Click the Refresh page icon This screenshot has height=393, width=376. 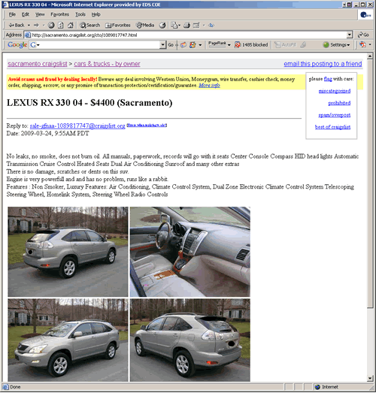tap(61, 25)
